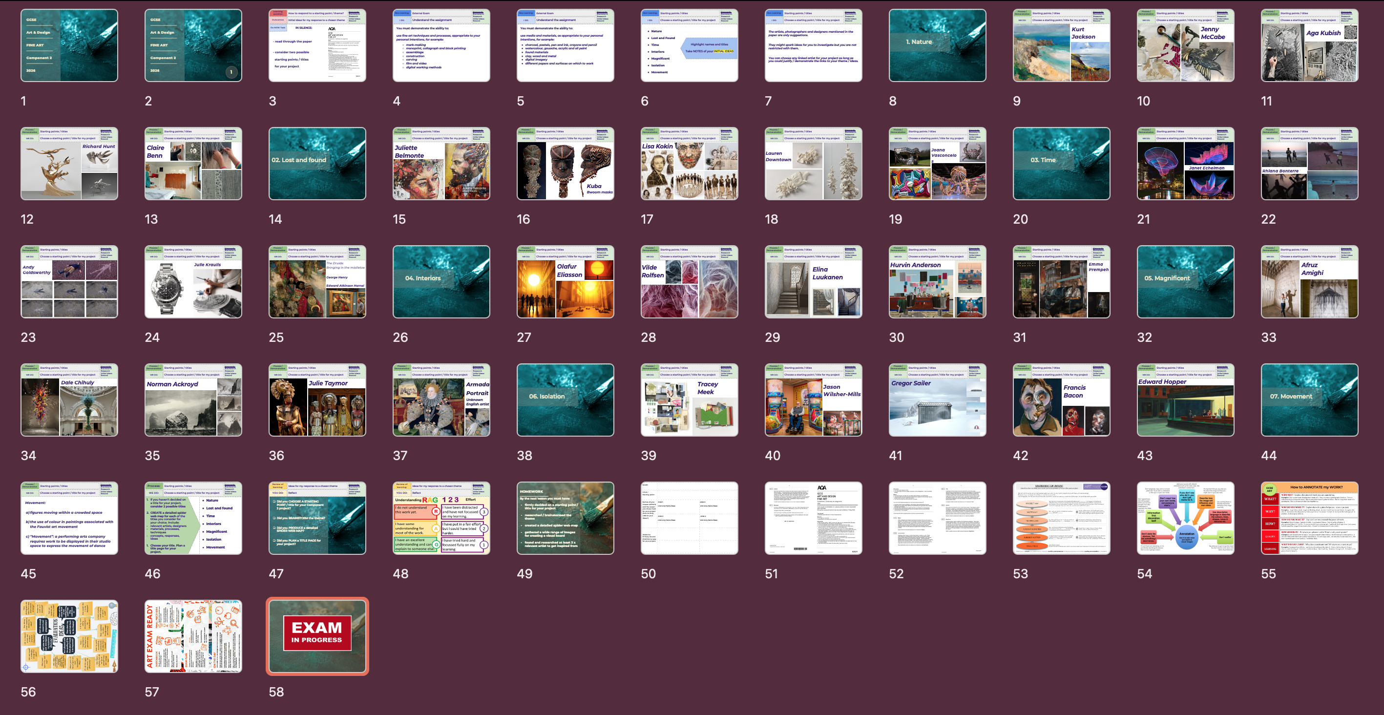The image size is (1384, 715).
Task: Select the Hurvin Anderson slide
Action: click(x=938, y=282)
